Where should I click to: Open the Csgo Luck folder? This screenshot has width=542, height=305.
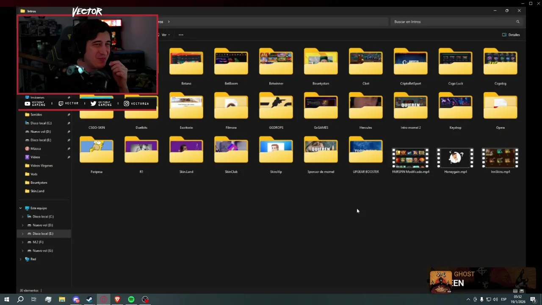(x=456, y=62)
